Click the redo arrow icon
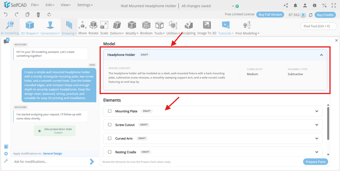This screenshot has height=171, width=340. (17, 15)
